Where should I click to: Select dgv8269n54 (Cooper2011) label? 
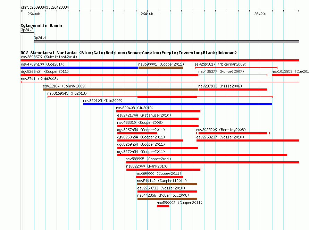[x=141, y=144]
